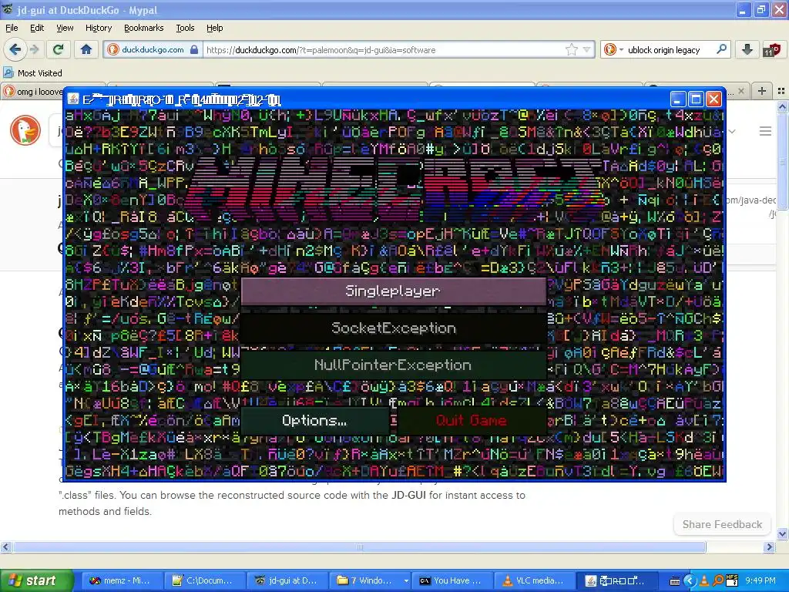789x592 pixels.
Task: Open a new browser tab with plus button
Action: tap(762, 91)
